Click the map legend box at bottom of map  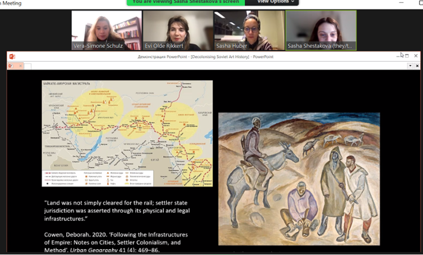(98, 178)
